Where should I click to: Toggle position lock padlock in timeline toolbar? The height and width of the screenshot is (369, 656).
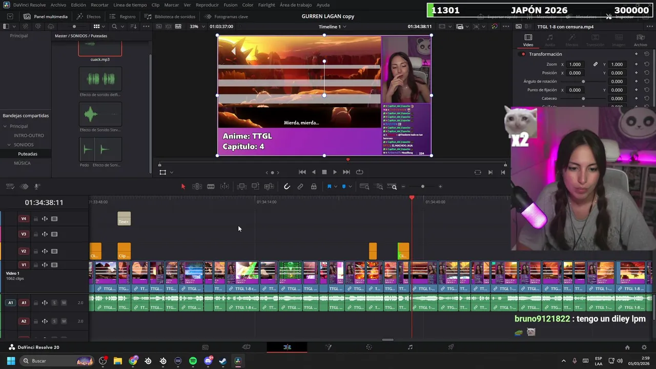coord(314,187)
